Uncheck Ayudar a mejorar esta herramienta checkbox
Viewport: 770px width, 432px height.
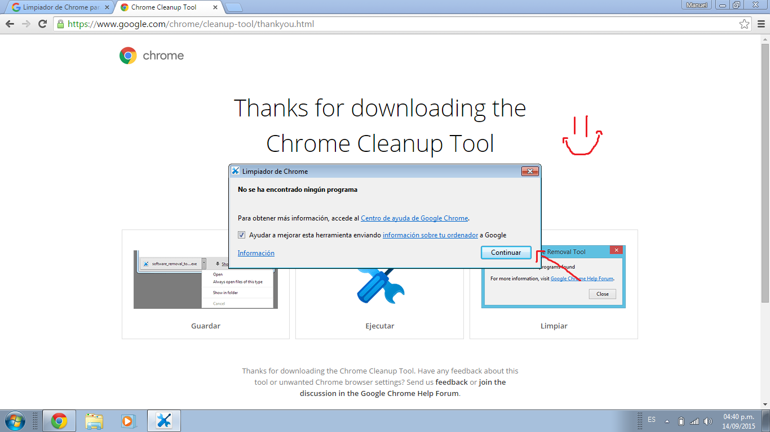pos(241,235)
